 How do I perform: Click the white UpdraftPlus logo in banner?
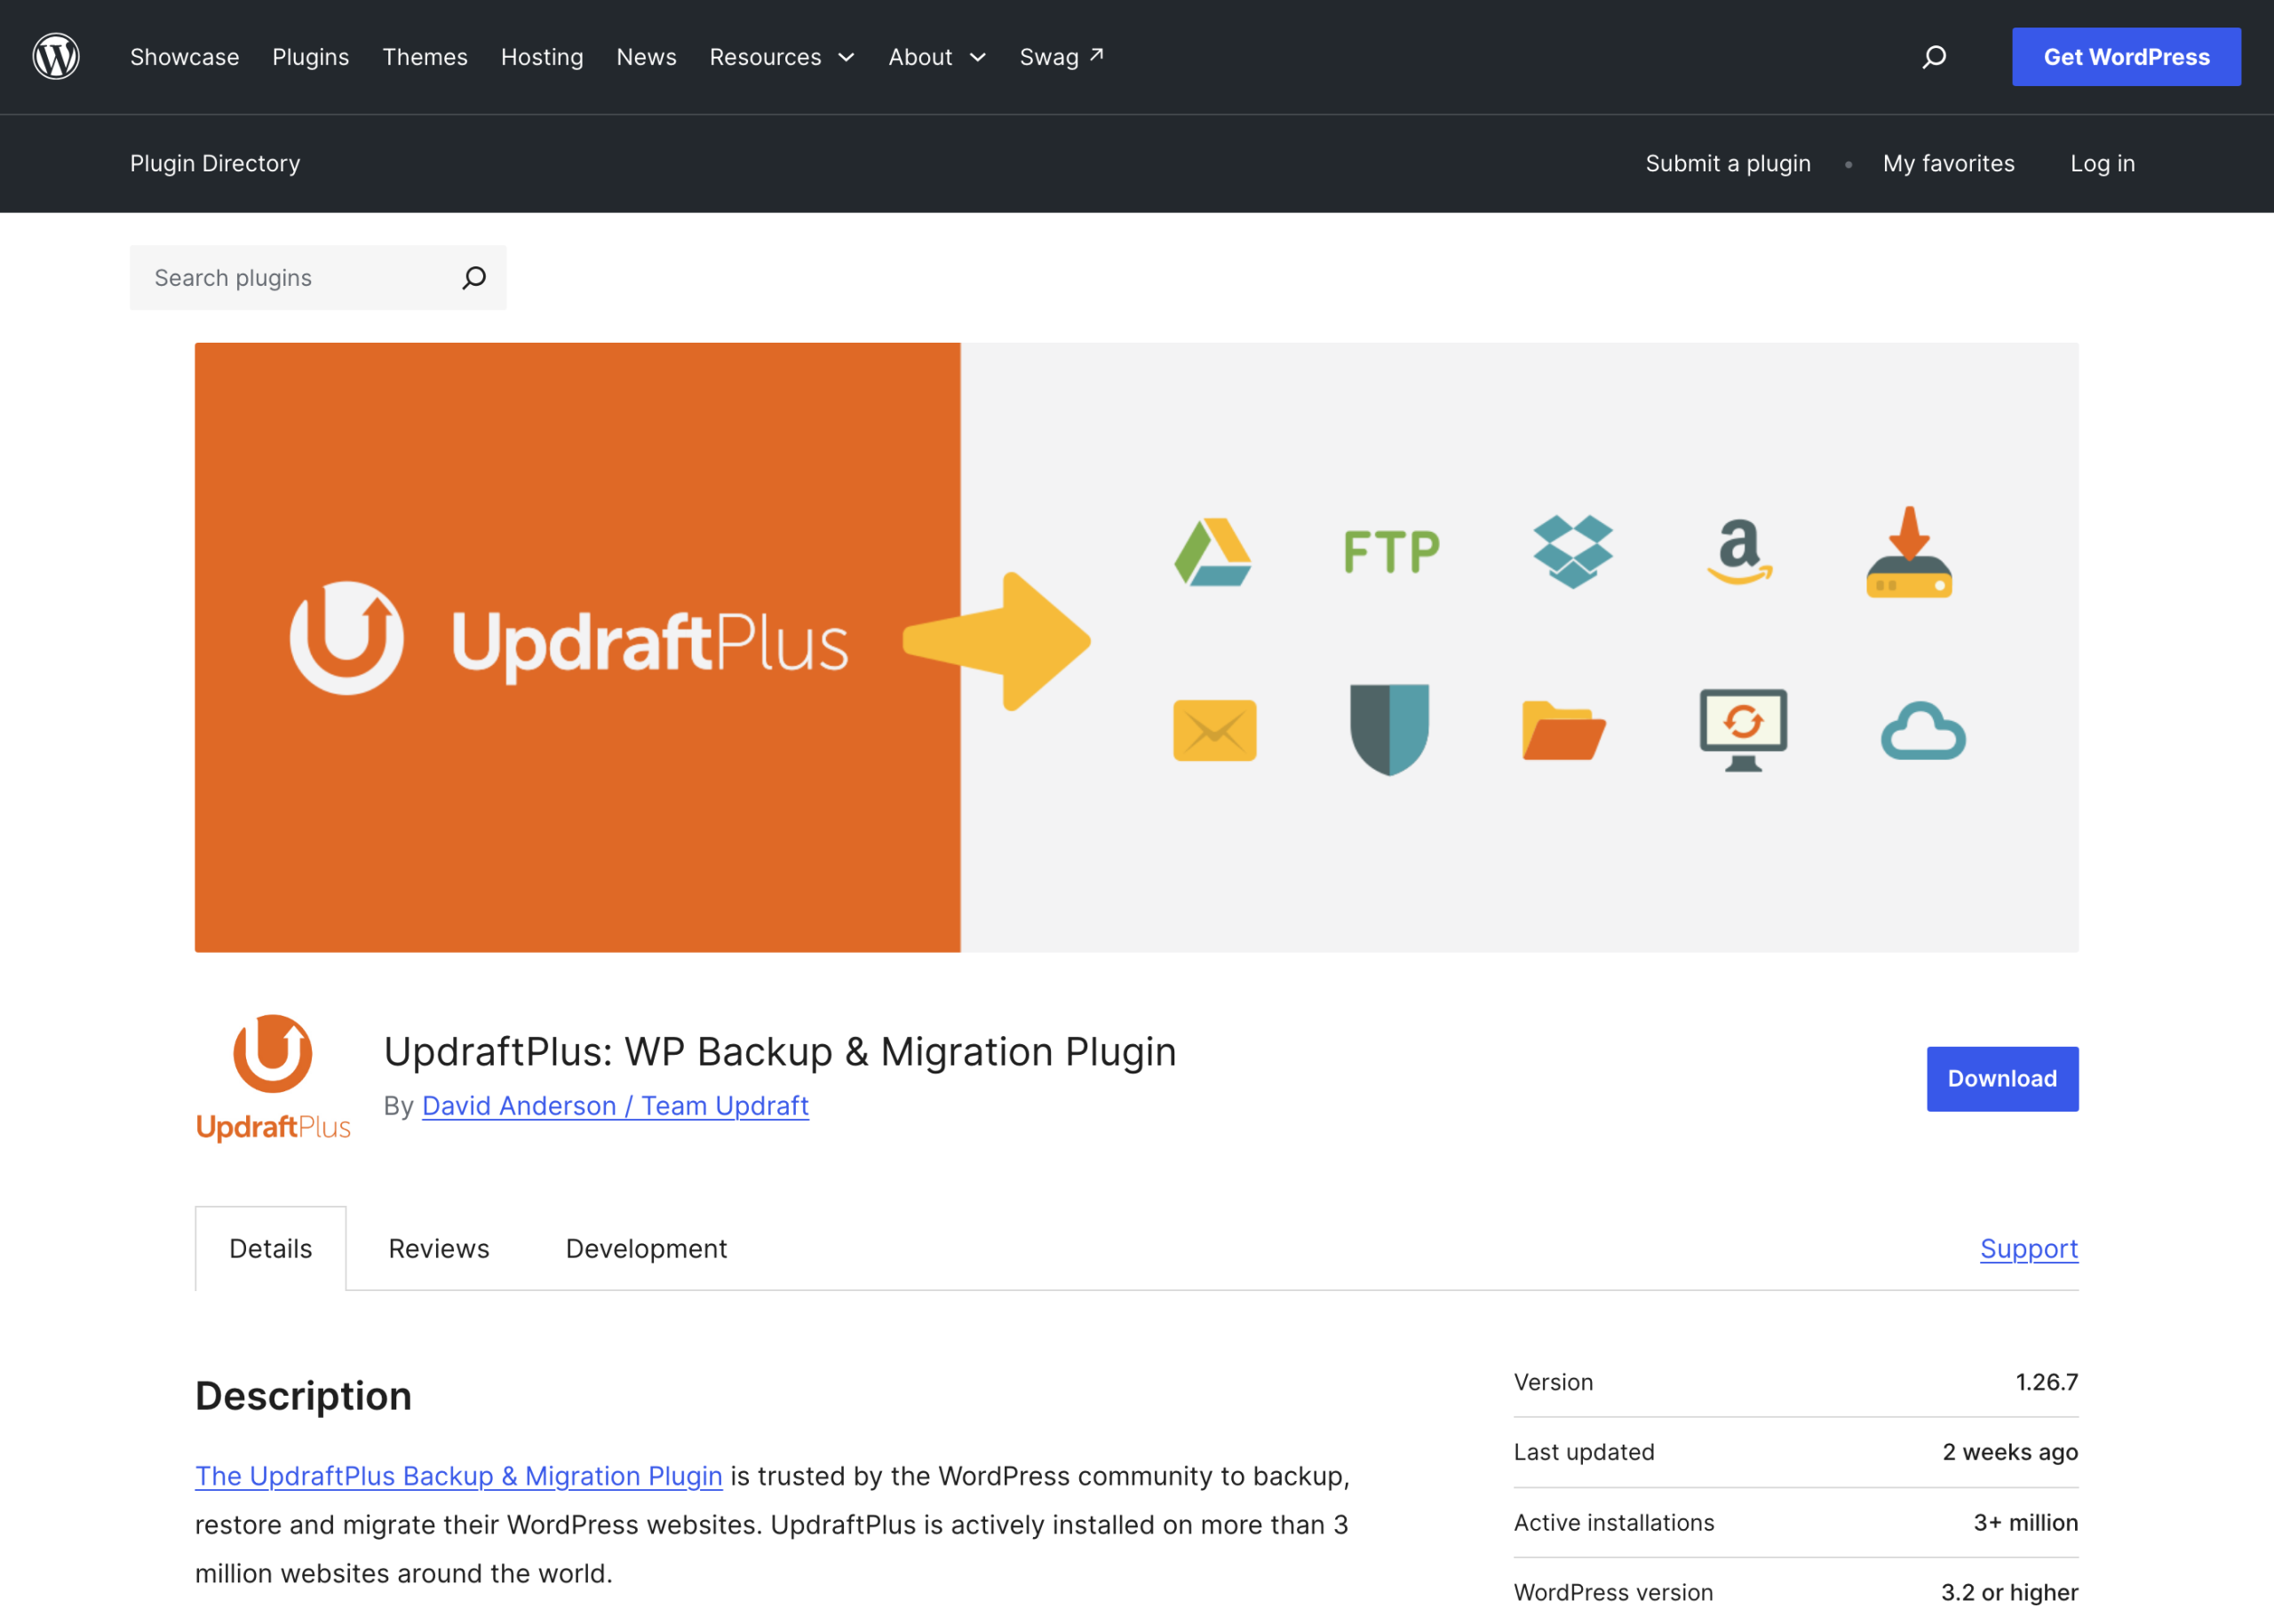point(569,639)
